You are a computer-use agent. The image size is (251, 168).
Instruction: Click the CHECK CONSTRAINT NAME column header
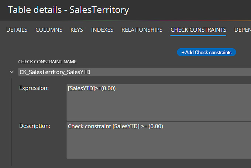(x=47, y=62)
